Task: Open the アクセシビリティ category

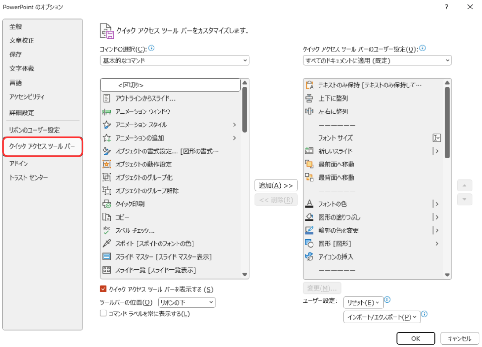Action: (43, 97)
